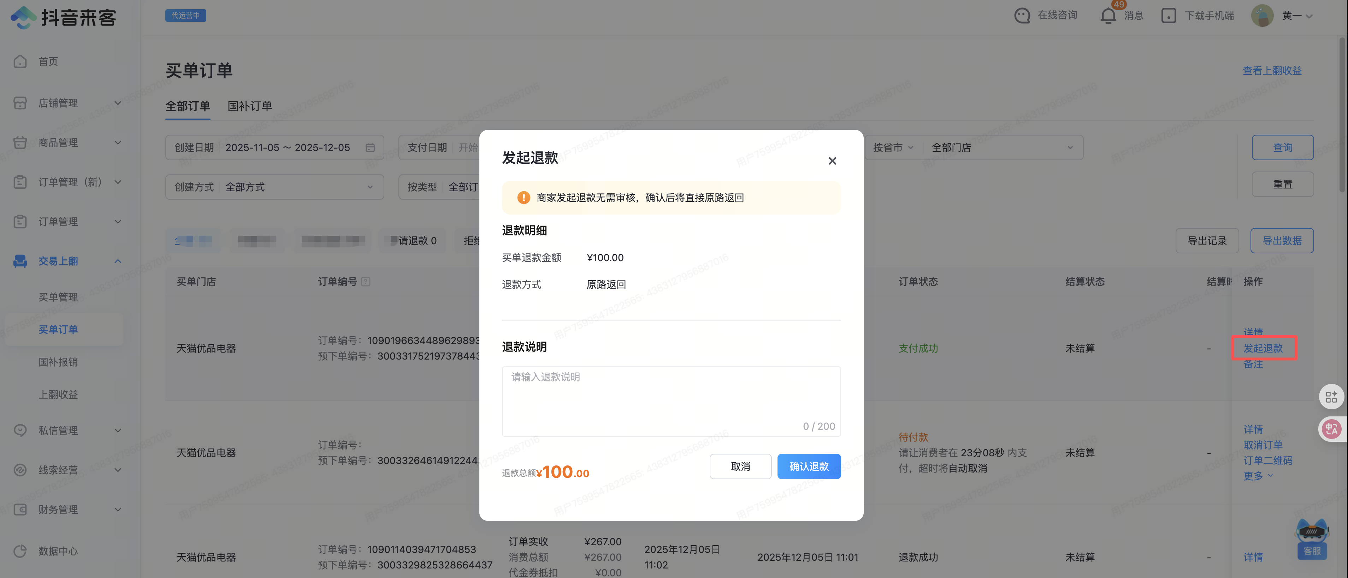1348x578 pixels.
Task: Open 上翻收益 in the sidebar
Action: pos(58,395)
